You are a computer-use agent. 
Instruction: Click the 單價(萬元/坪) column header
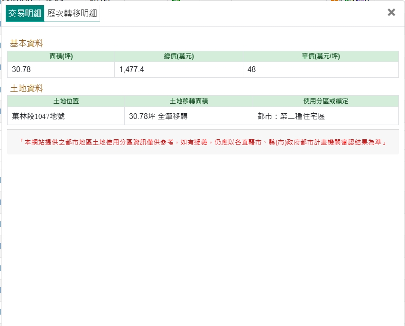321,56
